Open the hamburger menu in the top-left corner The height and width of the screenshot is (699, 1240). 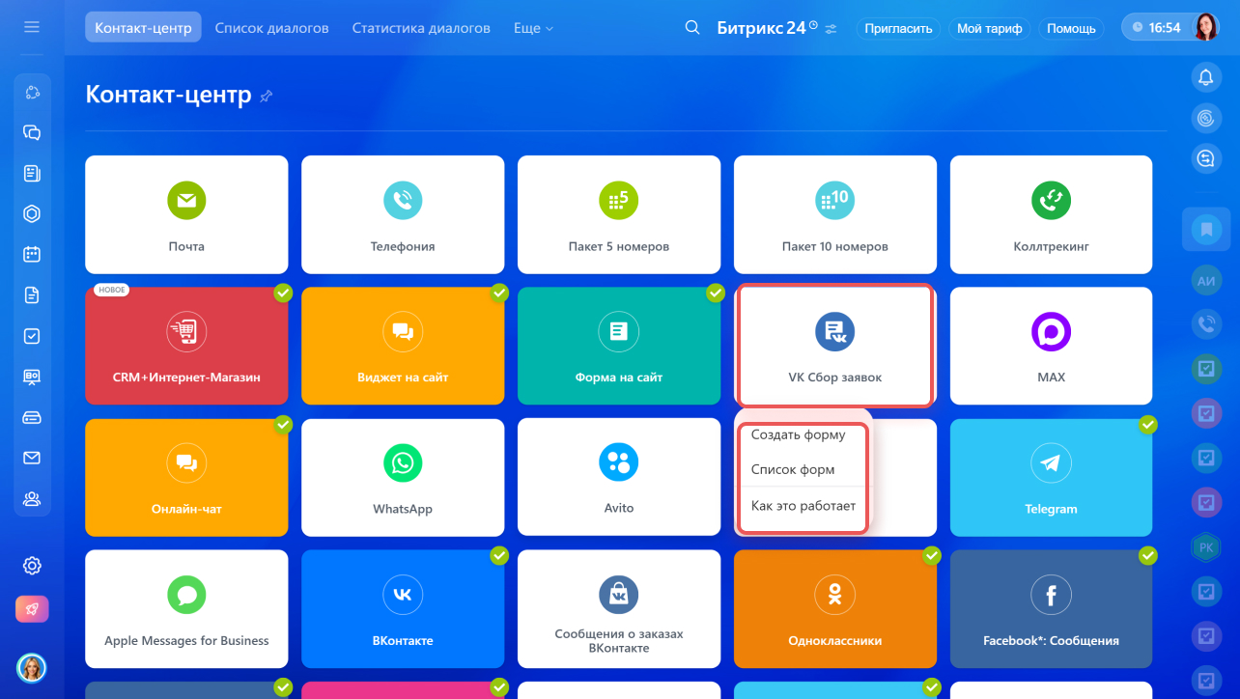point(32,27)
